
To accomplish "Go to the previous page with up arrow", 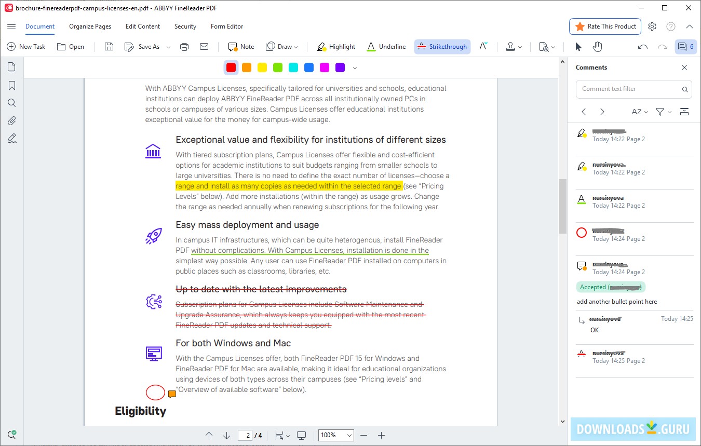I will coord(209,436).
